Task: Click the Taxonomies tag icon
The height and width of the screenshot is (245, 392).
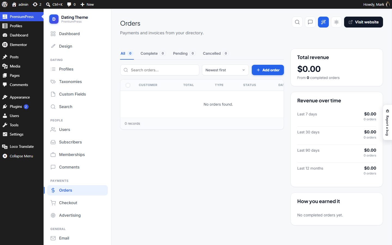Action: pyautogui.click(x=53, y=82)
